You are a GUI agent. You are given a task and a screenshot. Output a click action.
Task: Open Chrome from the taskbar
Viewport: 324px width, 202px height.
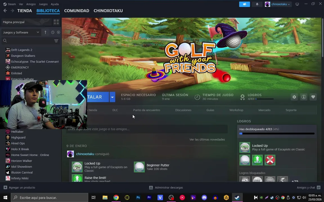116,198
